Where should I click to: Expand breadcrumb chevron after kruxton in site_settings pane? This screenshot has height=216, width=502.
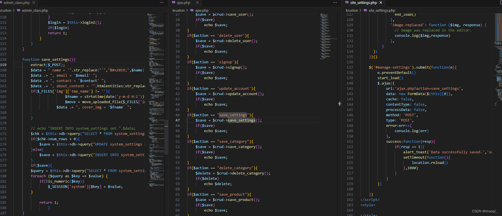click(x=360, y=11)
